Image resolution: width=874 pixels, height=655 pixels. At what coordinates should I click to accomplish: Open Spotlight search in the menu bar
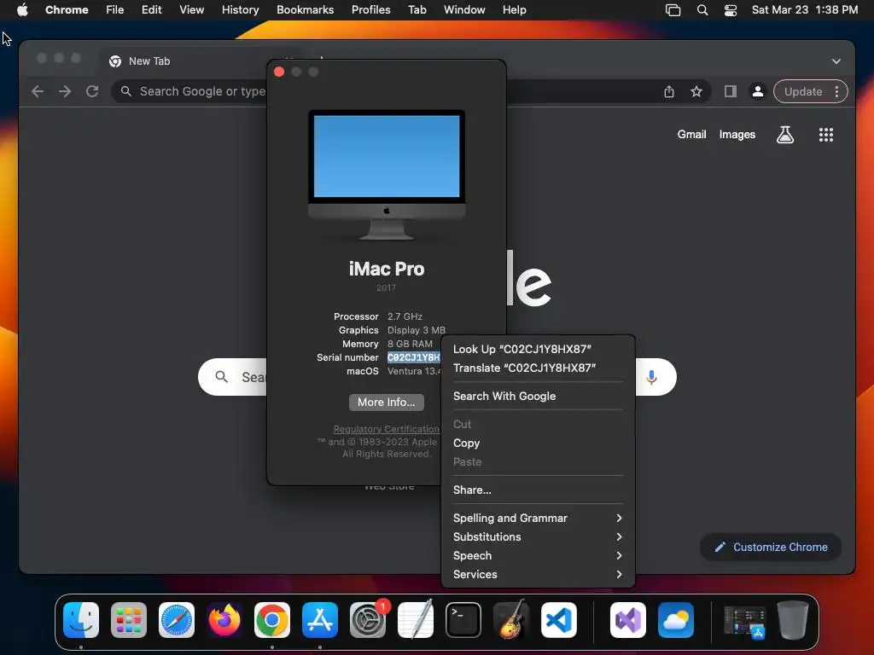[702, 10]
